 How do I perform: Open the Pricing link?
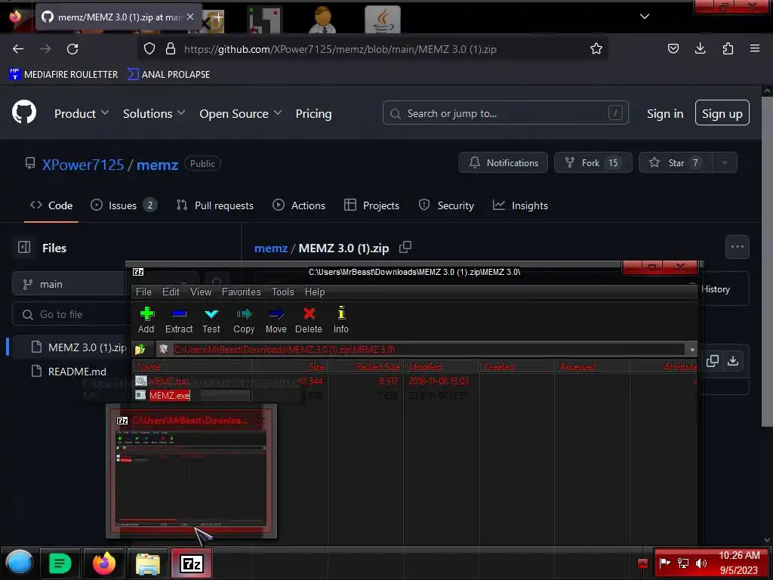click(x=313, y=113)
